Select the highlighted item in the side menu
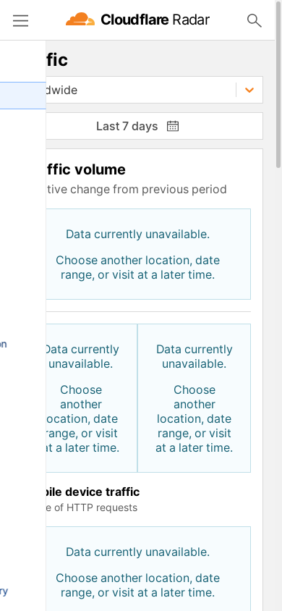The width and height of the screenshot is (282, 611). (23, 96)
